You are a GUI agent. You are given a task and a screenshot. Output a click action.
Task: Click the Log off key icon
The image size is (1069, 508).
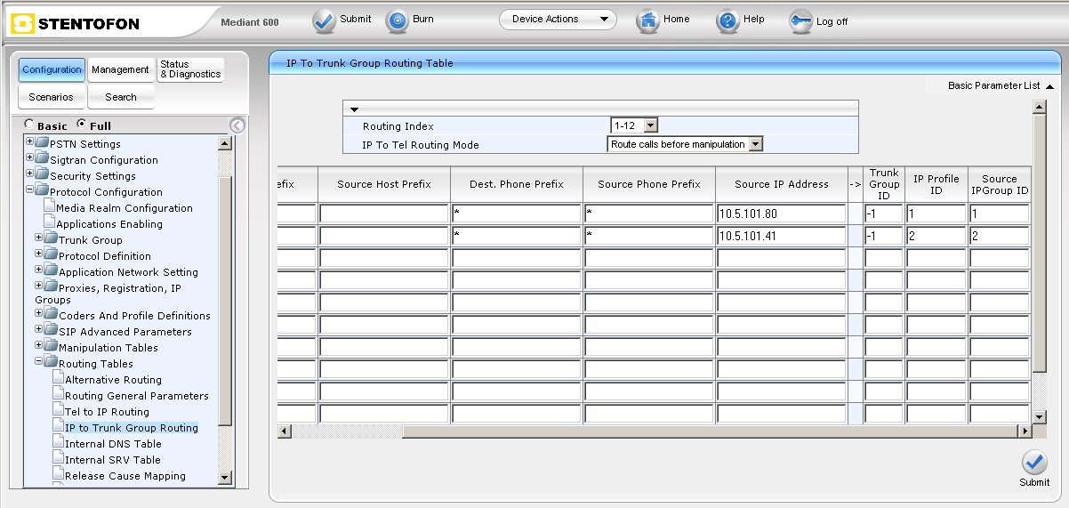(801, 22)
